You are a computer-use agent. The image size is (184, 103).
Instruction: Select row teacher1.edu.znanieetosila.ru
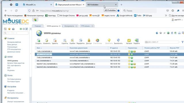click(109, 64)
